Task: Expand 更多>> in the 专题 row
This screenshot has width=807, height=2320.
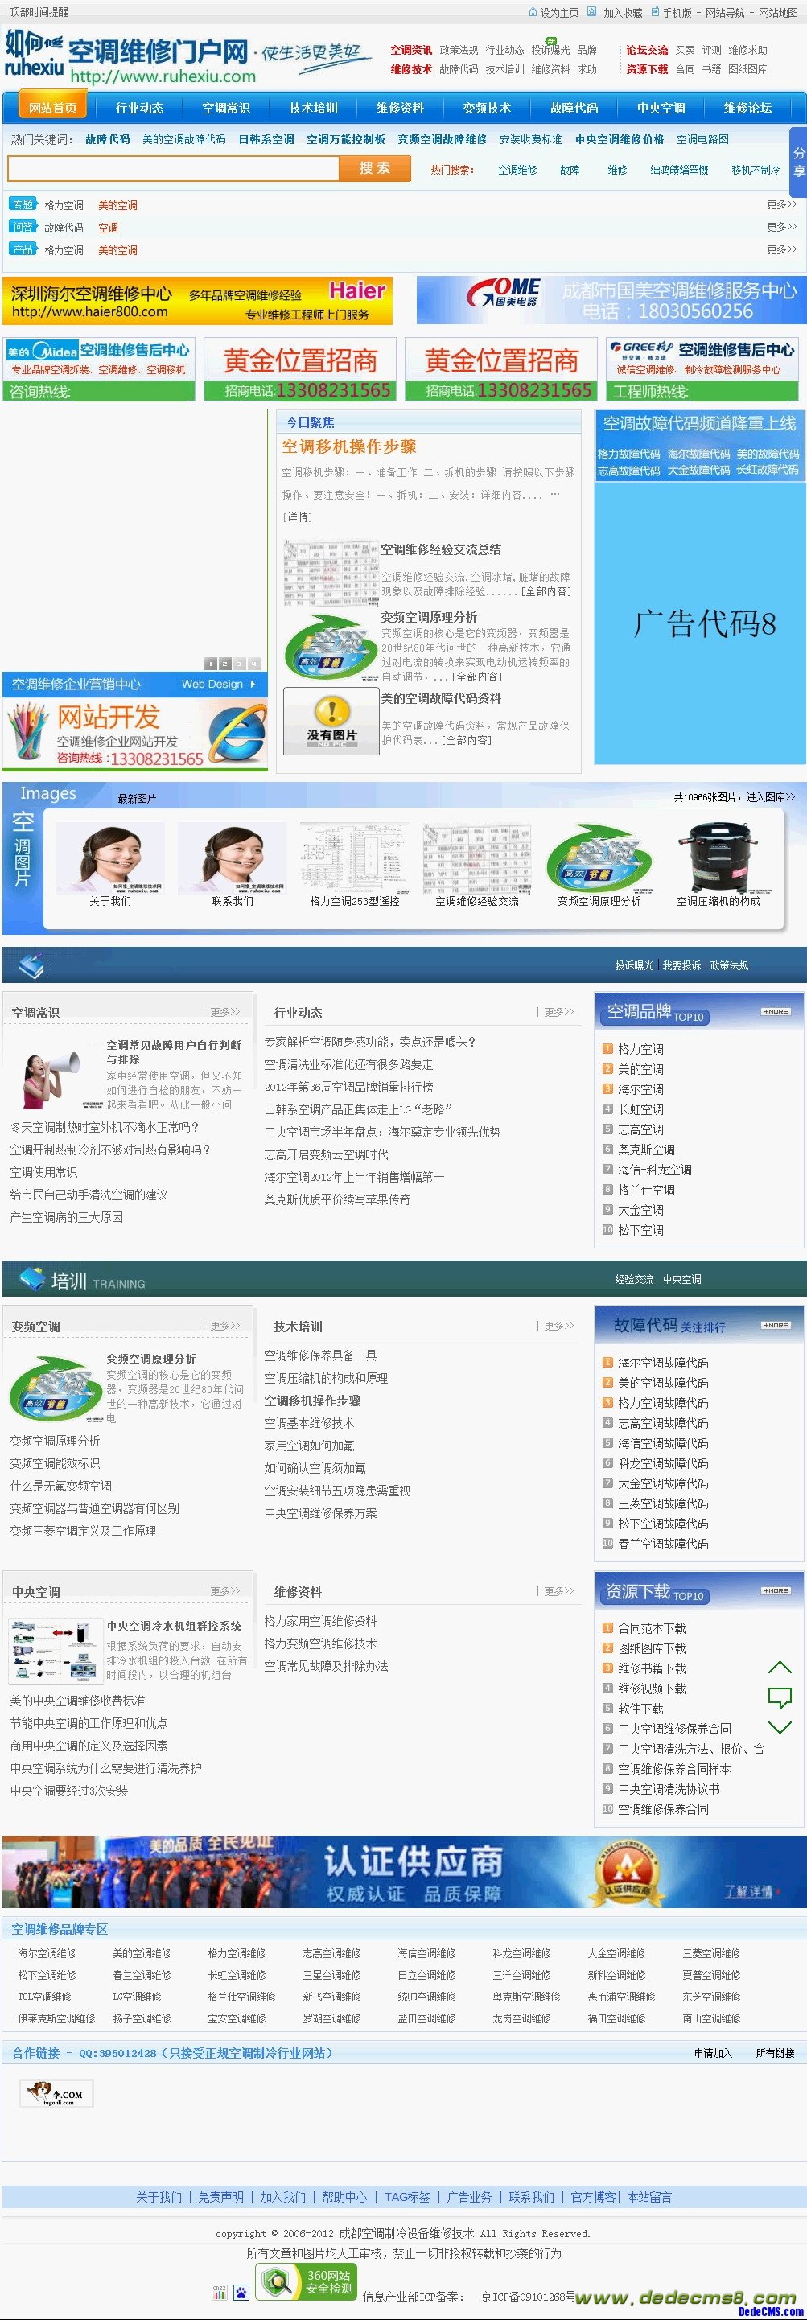Action: pyautogui.click(x=781, y=204)
